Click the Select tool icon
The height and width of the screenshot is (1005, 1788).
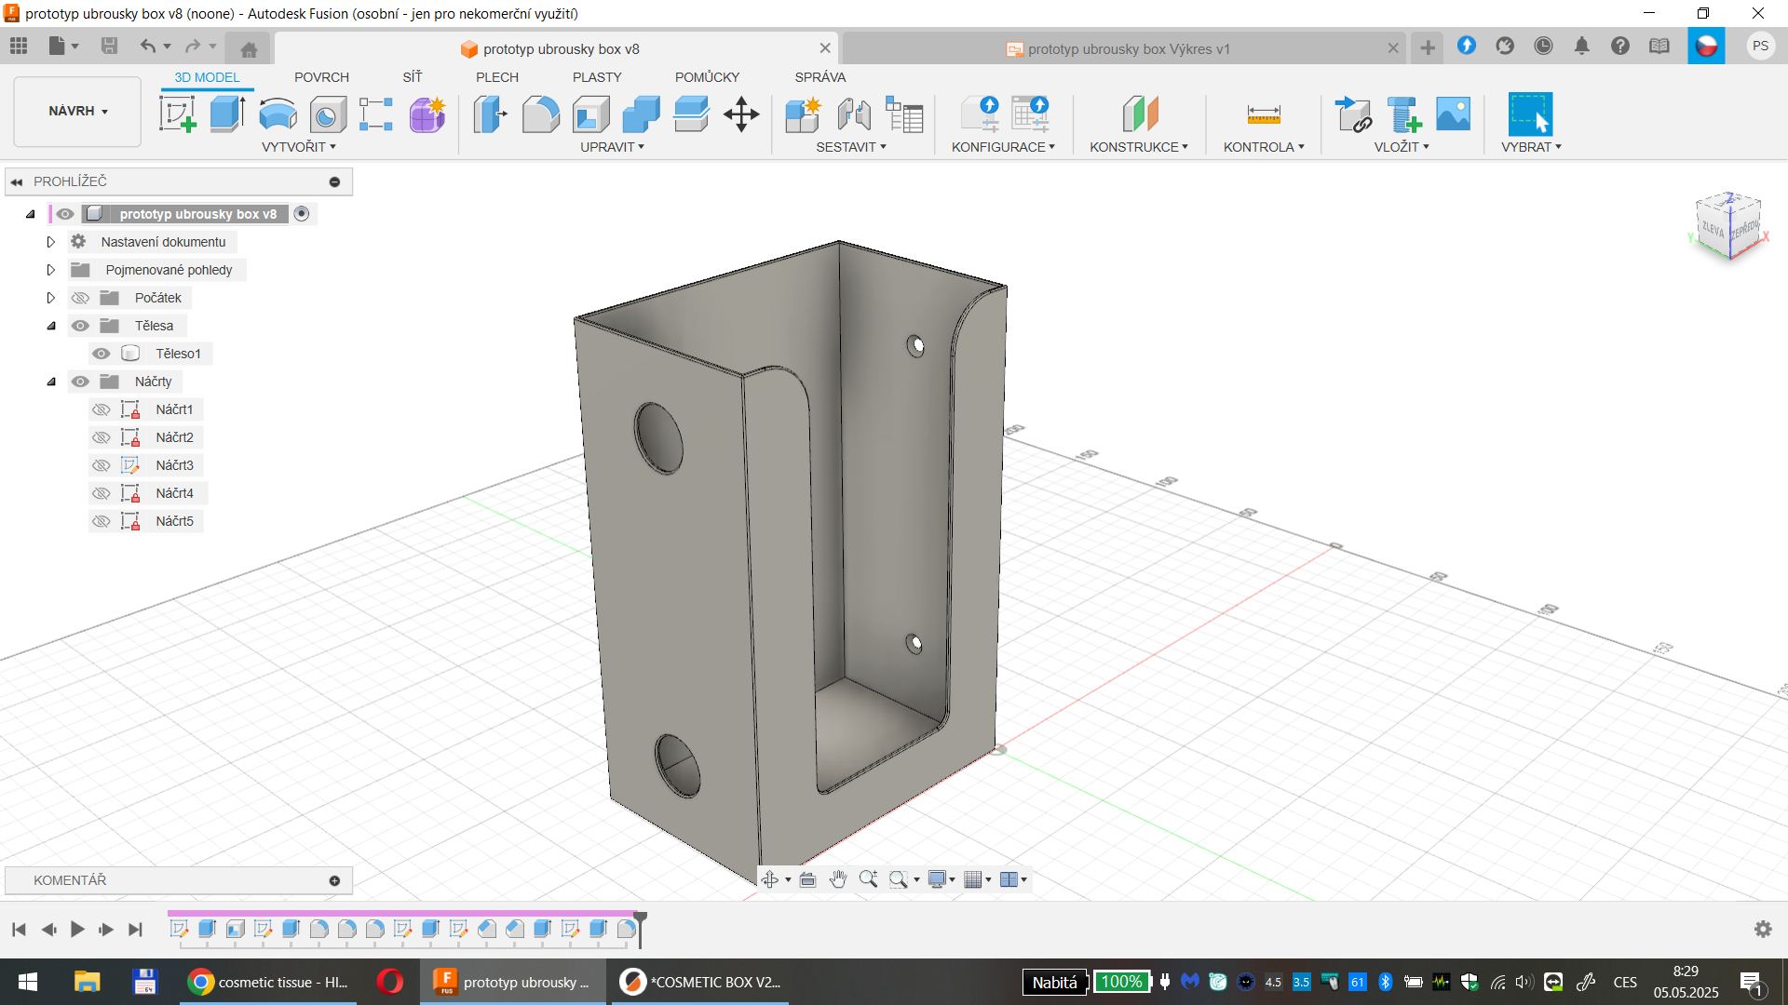click(1530, 114)
